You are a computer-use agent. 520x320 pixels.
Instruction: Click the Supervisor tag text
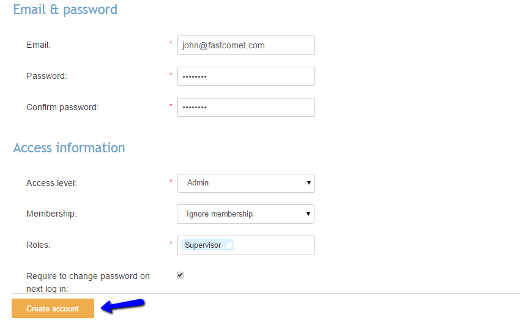202,245
